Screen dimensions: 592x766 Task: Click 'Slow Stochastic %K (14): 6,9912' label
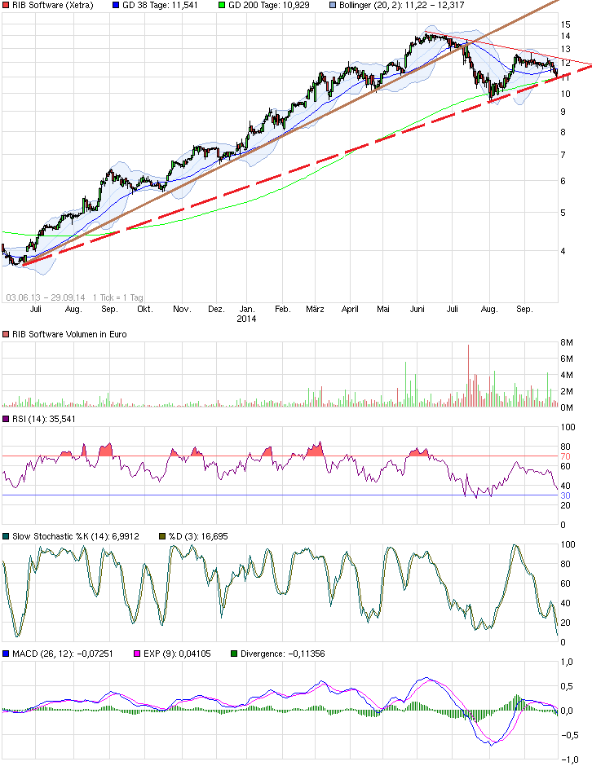(x=76, y=536)
